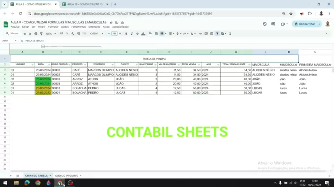
Task: Click the undo arrow icon
Action: pyautogui.click(x=25, y=34)
